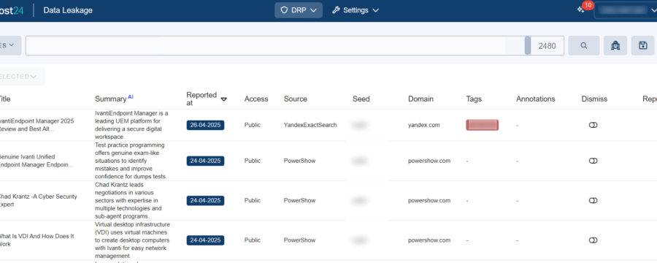657x263 pixels.
Task: Click the Domain column header
Action: [420, 99]
